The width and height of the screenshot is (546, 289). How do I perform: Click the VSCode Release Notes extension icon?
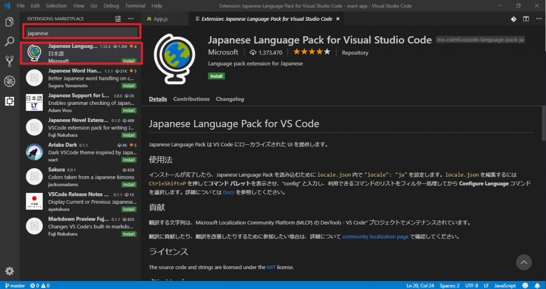(35, 201)
